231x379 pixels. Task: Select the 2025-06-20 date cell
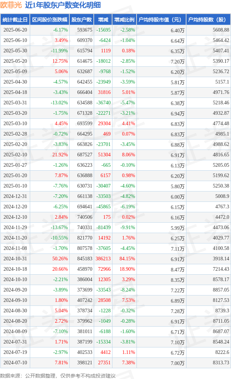[15, 30]
